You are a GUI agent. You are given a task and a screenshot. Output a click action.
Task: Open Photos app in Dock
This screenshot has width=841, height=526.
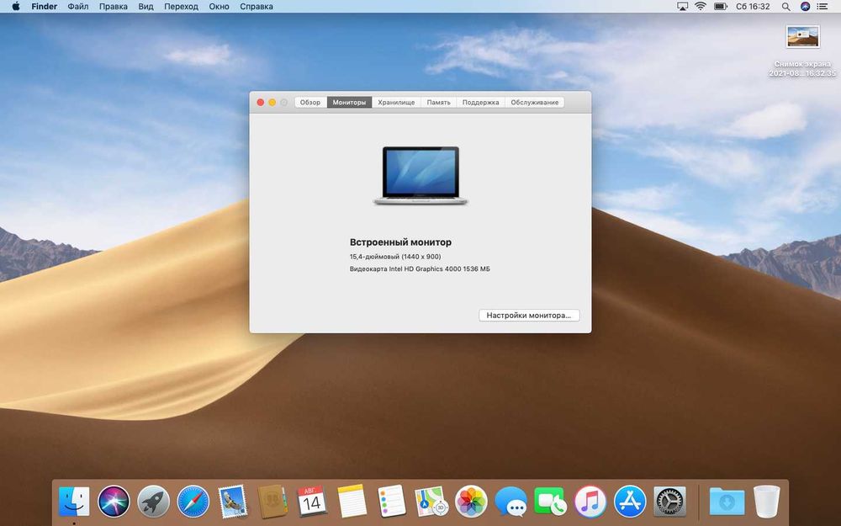tap(471, 502)
